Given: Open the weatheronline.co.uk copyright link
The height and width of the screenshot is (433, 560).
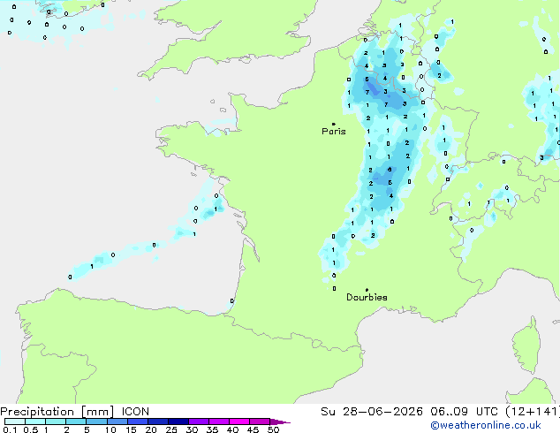Looking at the screenshot, I should click(x=486, y=425).
